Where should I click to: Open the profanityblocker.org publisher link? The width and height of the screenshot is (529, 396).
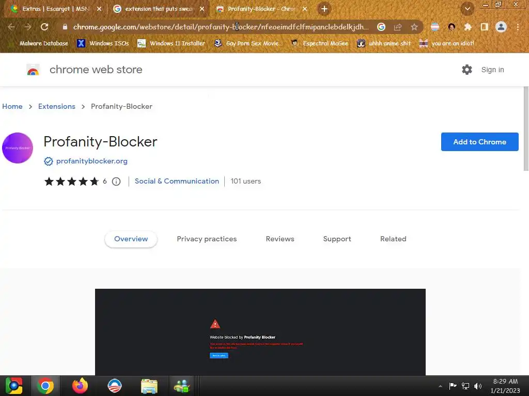[92, 161]
